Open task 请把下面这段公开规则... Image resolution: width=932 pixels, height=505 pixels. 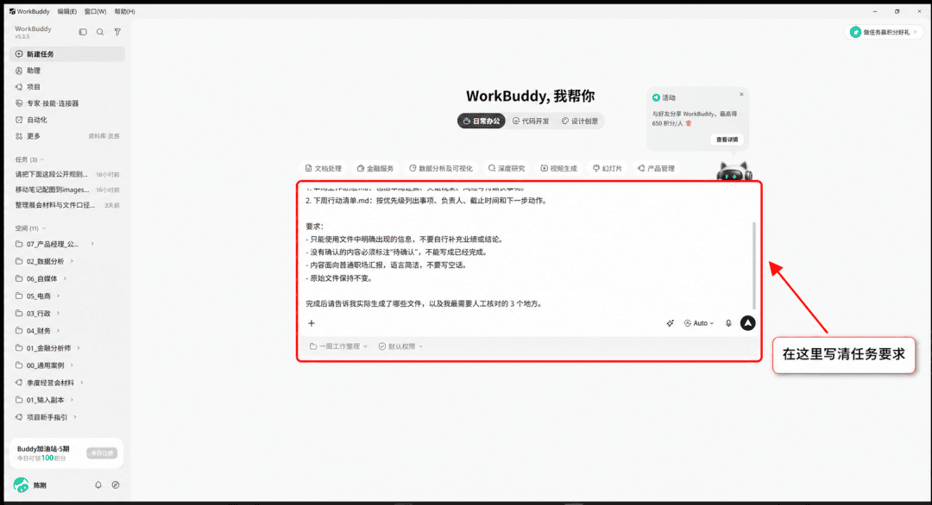tap(67, 174)
